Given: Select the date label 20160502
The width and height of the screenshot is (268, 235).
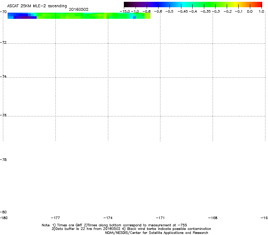Looking at the screenshot, I should click(79, 9).
